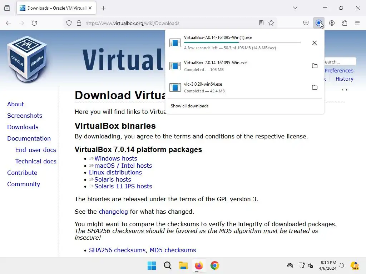The width and height of the screenshot is (366, 274).
Task: Open End-user docs link
Action: [36, 150]
